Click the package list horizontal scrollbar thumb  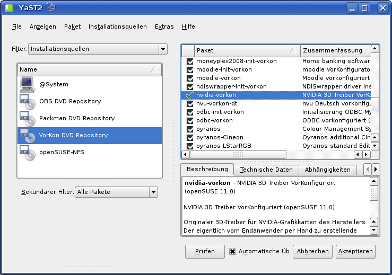[238, 155]
